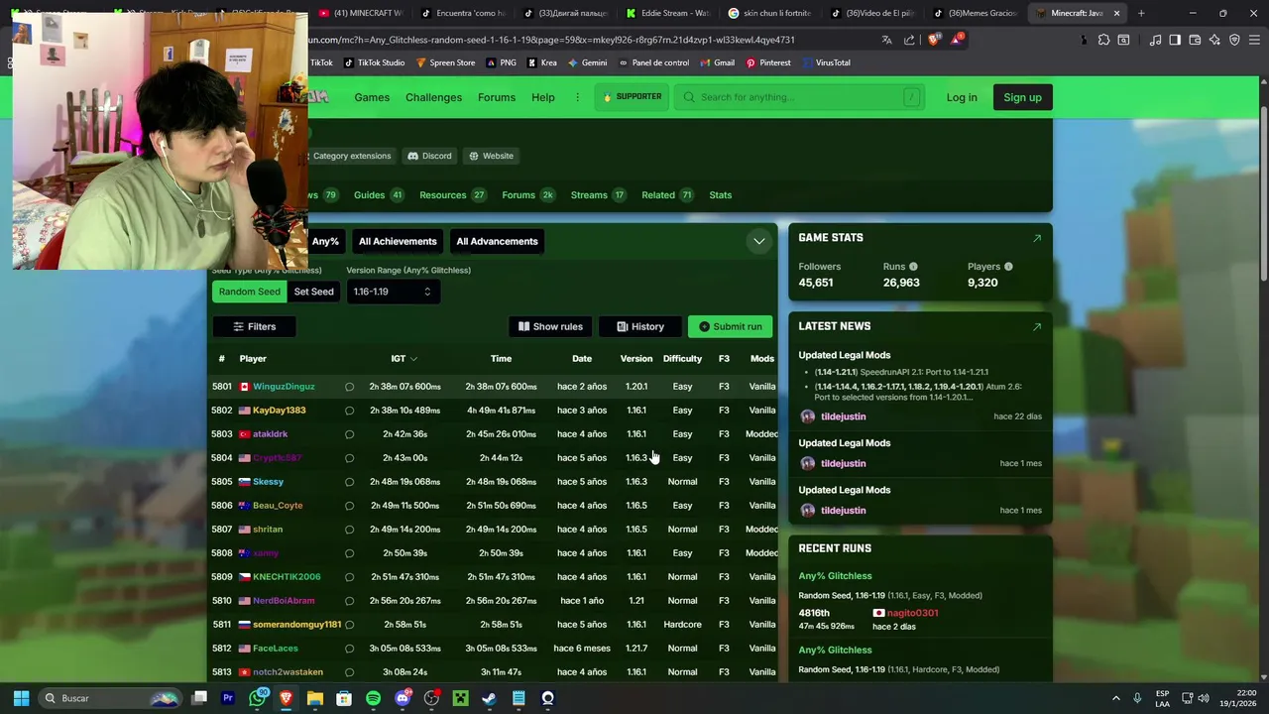This screenshot has width=1269, height=714.
Task: Select Random Seed type
Action: tap(250, 292)
